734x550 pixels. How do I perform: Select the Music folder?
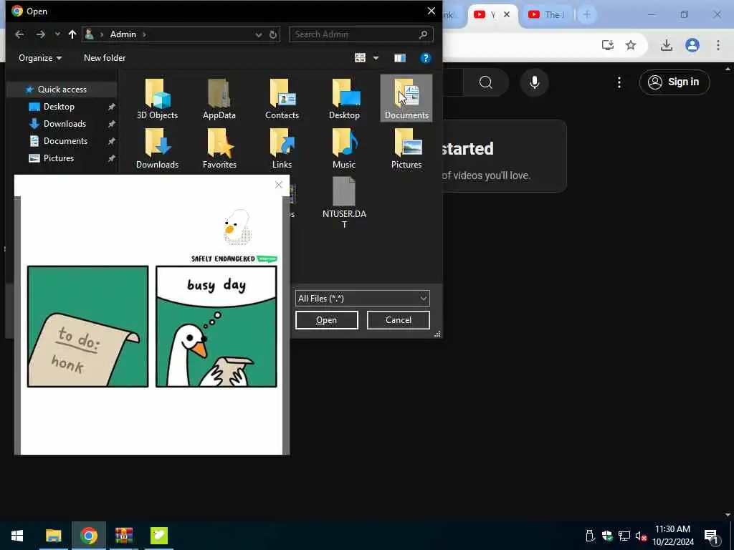(344, 148)
